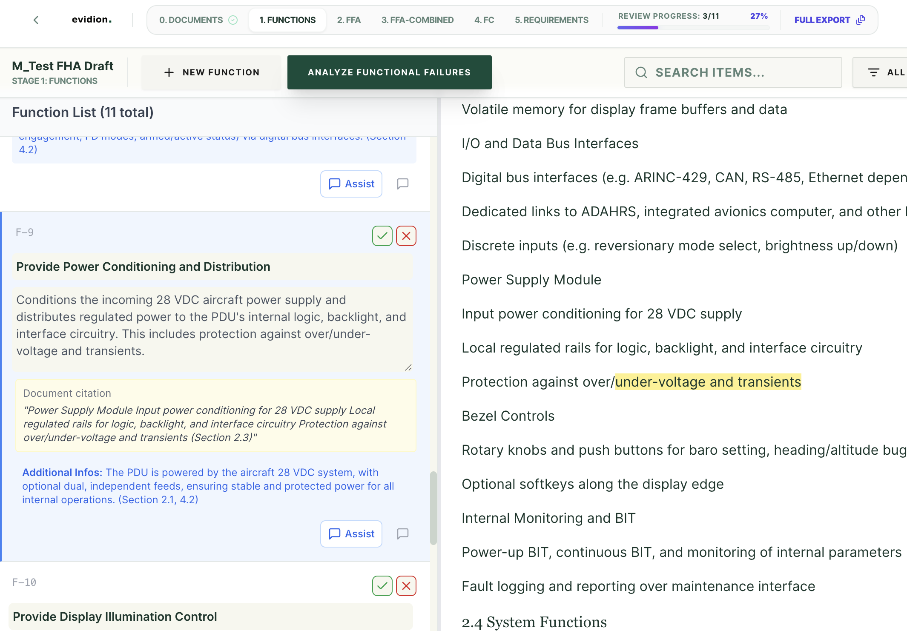The image size is (907, 631).
Task: Click the review progress bar
Action: [693, 28]
